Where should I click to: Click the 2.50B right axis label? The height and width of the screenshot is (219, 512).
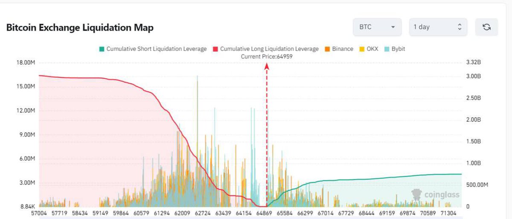coord(474,98)
